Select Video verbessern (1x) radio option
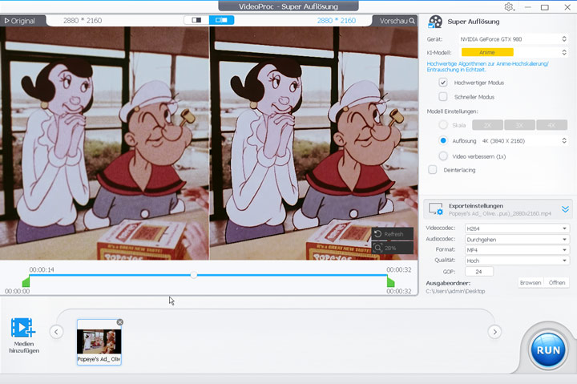Screen dimensions: 577x384 coord(443,156)
